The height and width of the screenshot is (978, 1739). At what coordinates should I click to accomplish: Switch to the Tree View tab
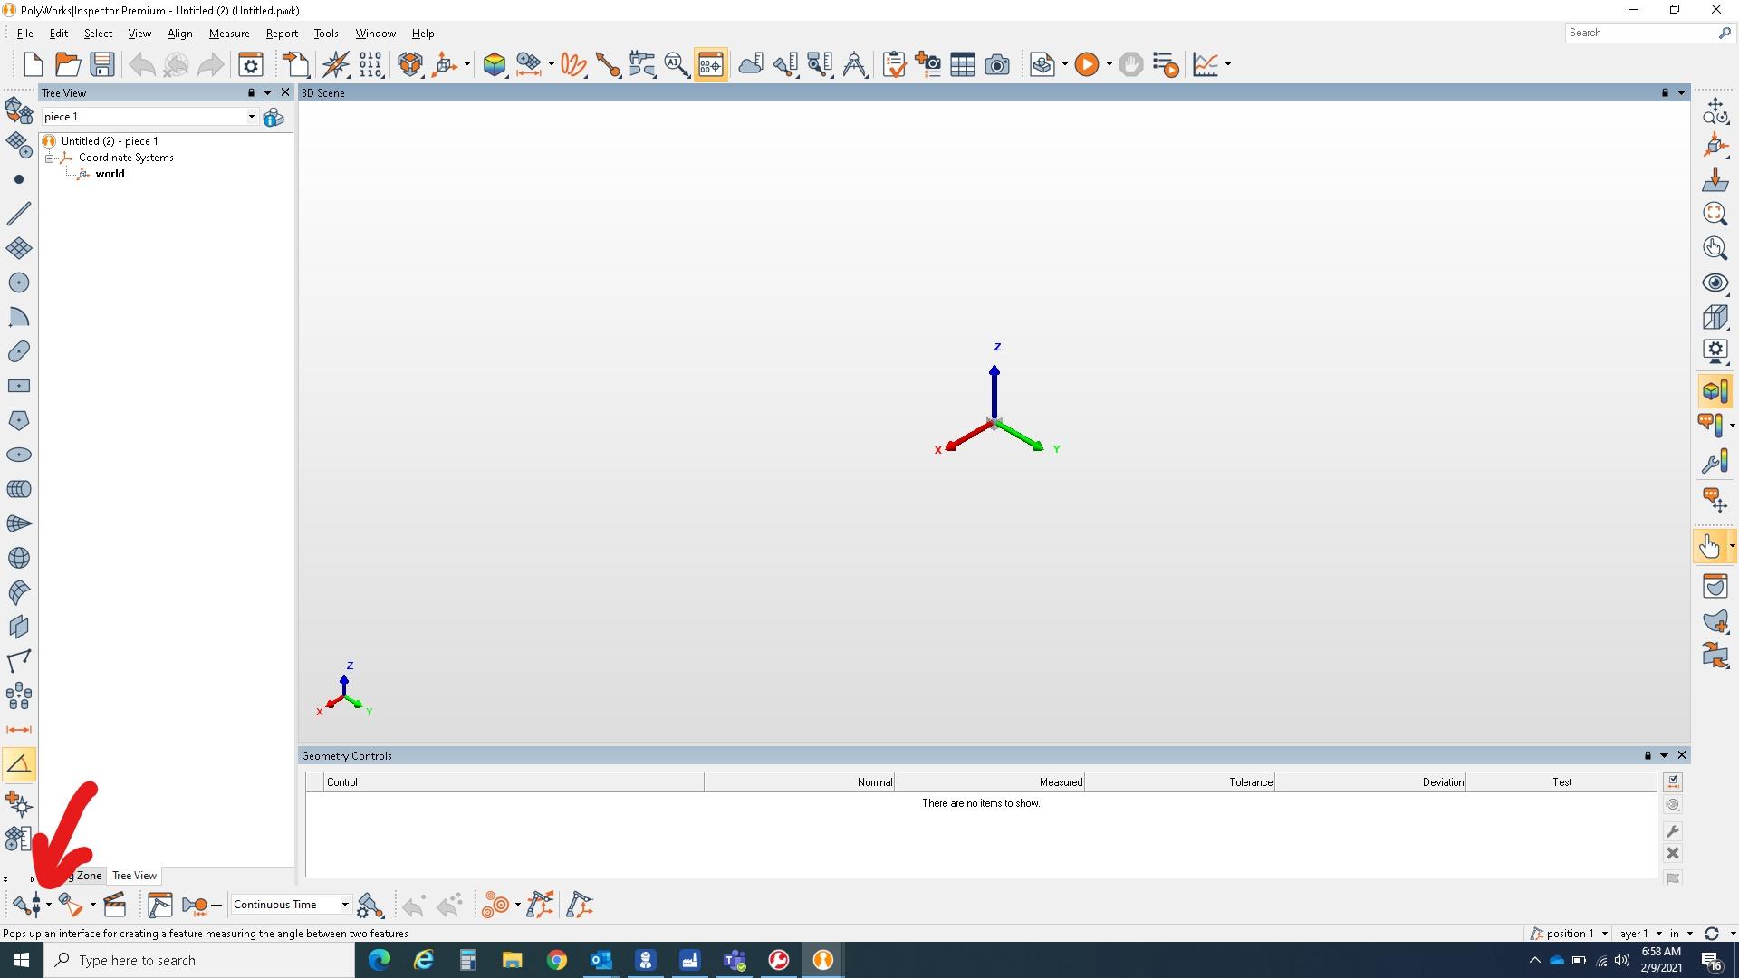click(134, 876)
